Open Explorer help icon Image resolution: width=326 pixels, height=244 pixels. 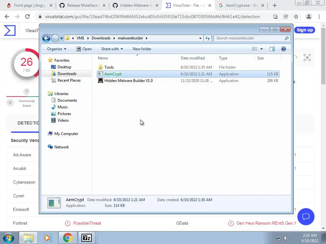(284, 49)
